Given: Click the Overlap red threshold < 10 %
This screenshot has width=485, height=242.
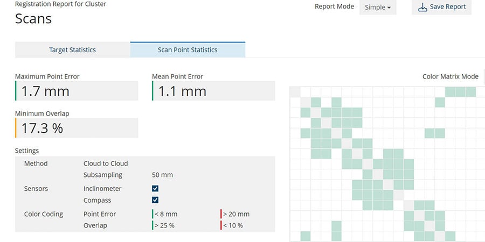Looking at the screenshot, I should tap(233, 225).
